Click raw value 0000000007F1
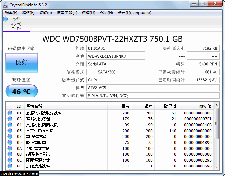 click(x=198, y=119)
